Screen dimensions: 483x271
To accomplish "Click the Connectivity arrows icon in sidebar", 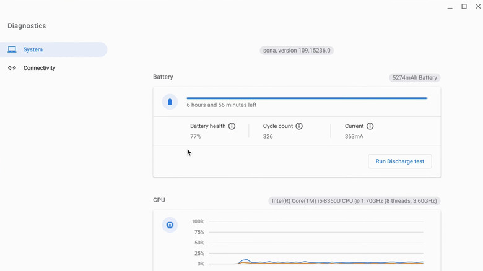I will [x=12, y=68].
